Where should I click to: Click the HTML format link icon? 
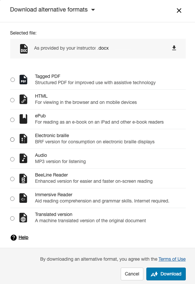(23, 99)
